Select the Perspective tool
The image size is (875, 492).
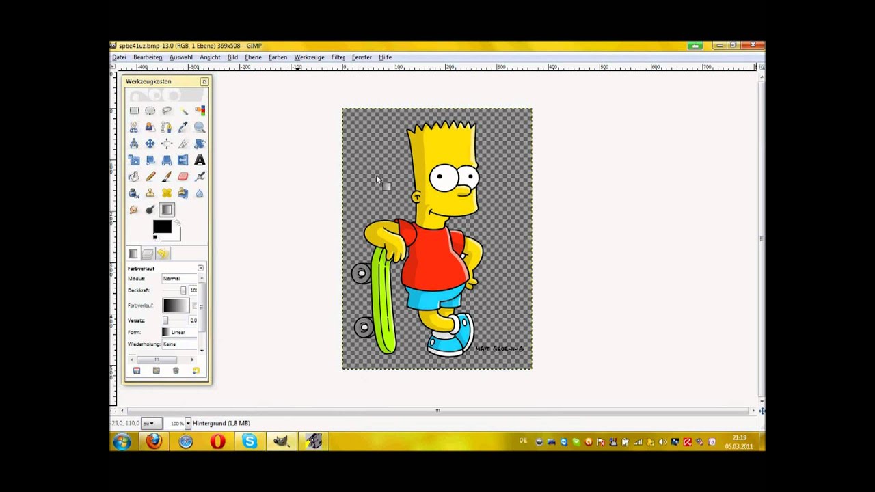pyautogui.click(x=167, y=160)
